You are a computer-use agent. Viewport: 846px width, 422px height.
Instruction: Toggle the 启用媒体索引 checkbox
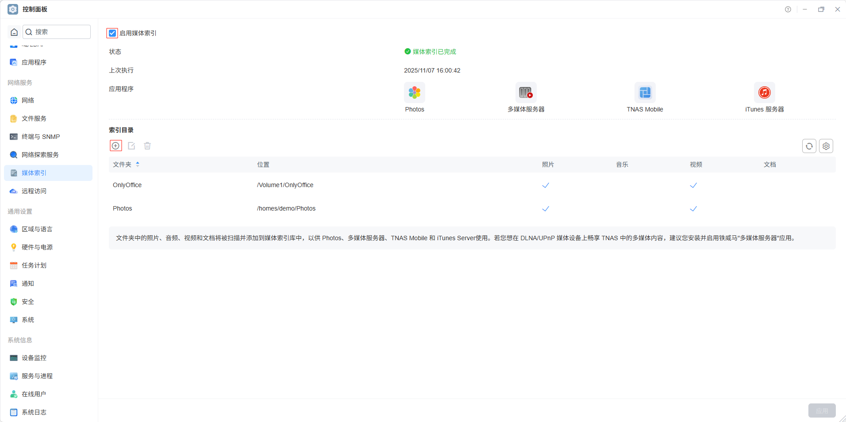click(x=112, y=33)
